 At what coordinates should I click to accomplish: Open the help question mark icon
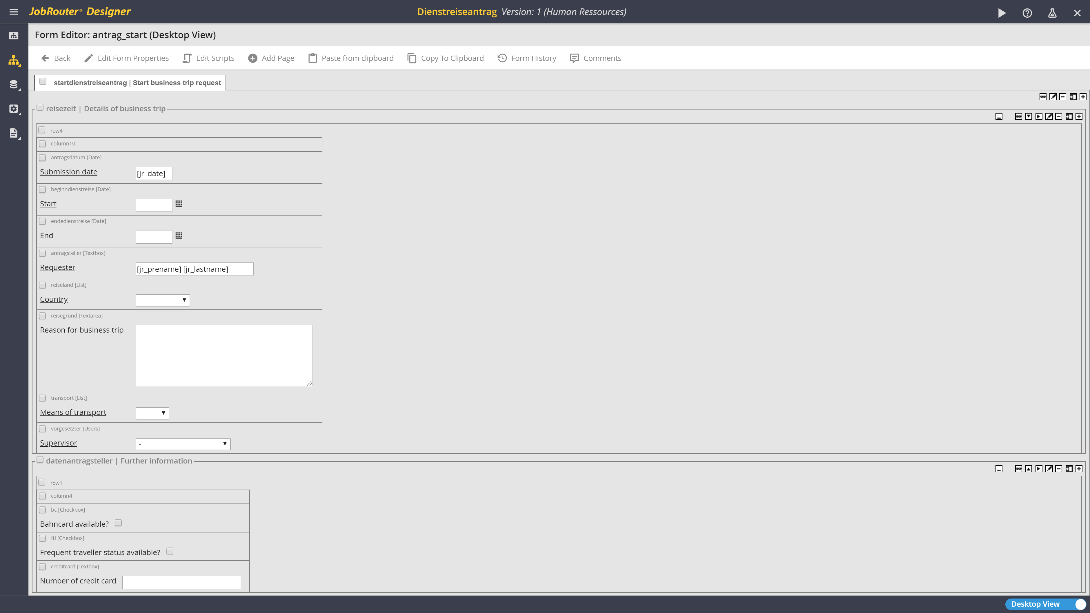point(1027,13)
